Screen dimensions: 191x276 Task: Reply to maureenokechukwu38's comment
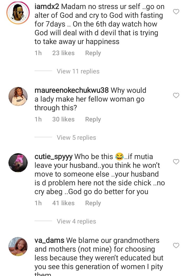tap(93, 119)
